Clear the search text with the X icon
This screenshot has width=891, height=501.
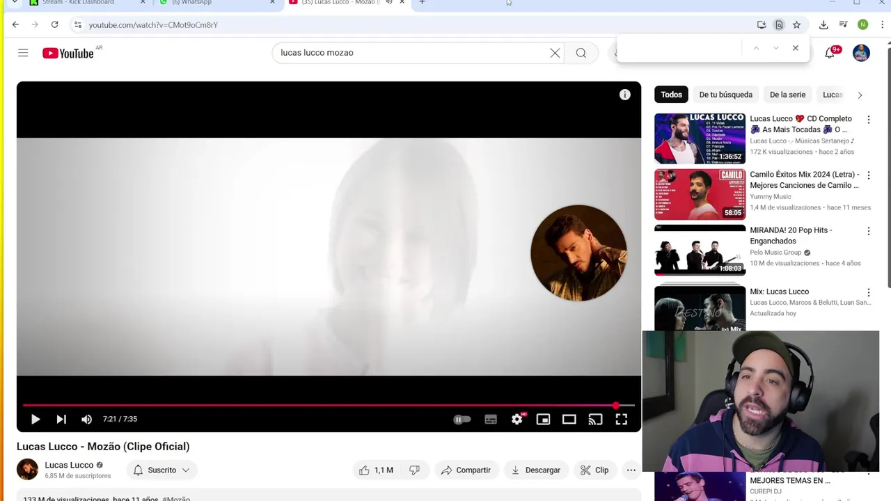(x=555, y=53)
